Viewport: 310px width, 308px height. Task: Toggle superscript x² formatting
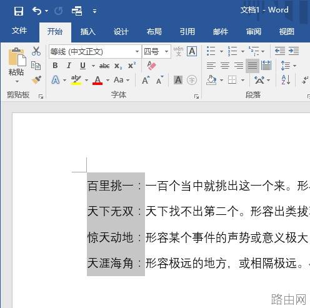coord(132,66)
